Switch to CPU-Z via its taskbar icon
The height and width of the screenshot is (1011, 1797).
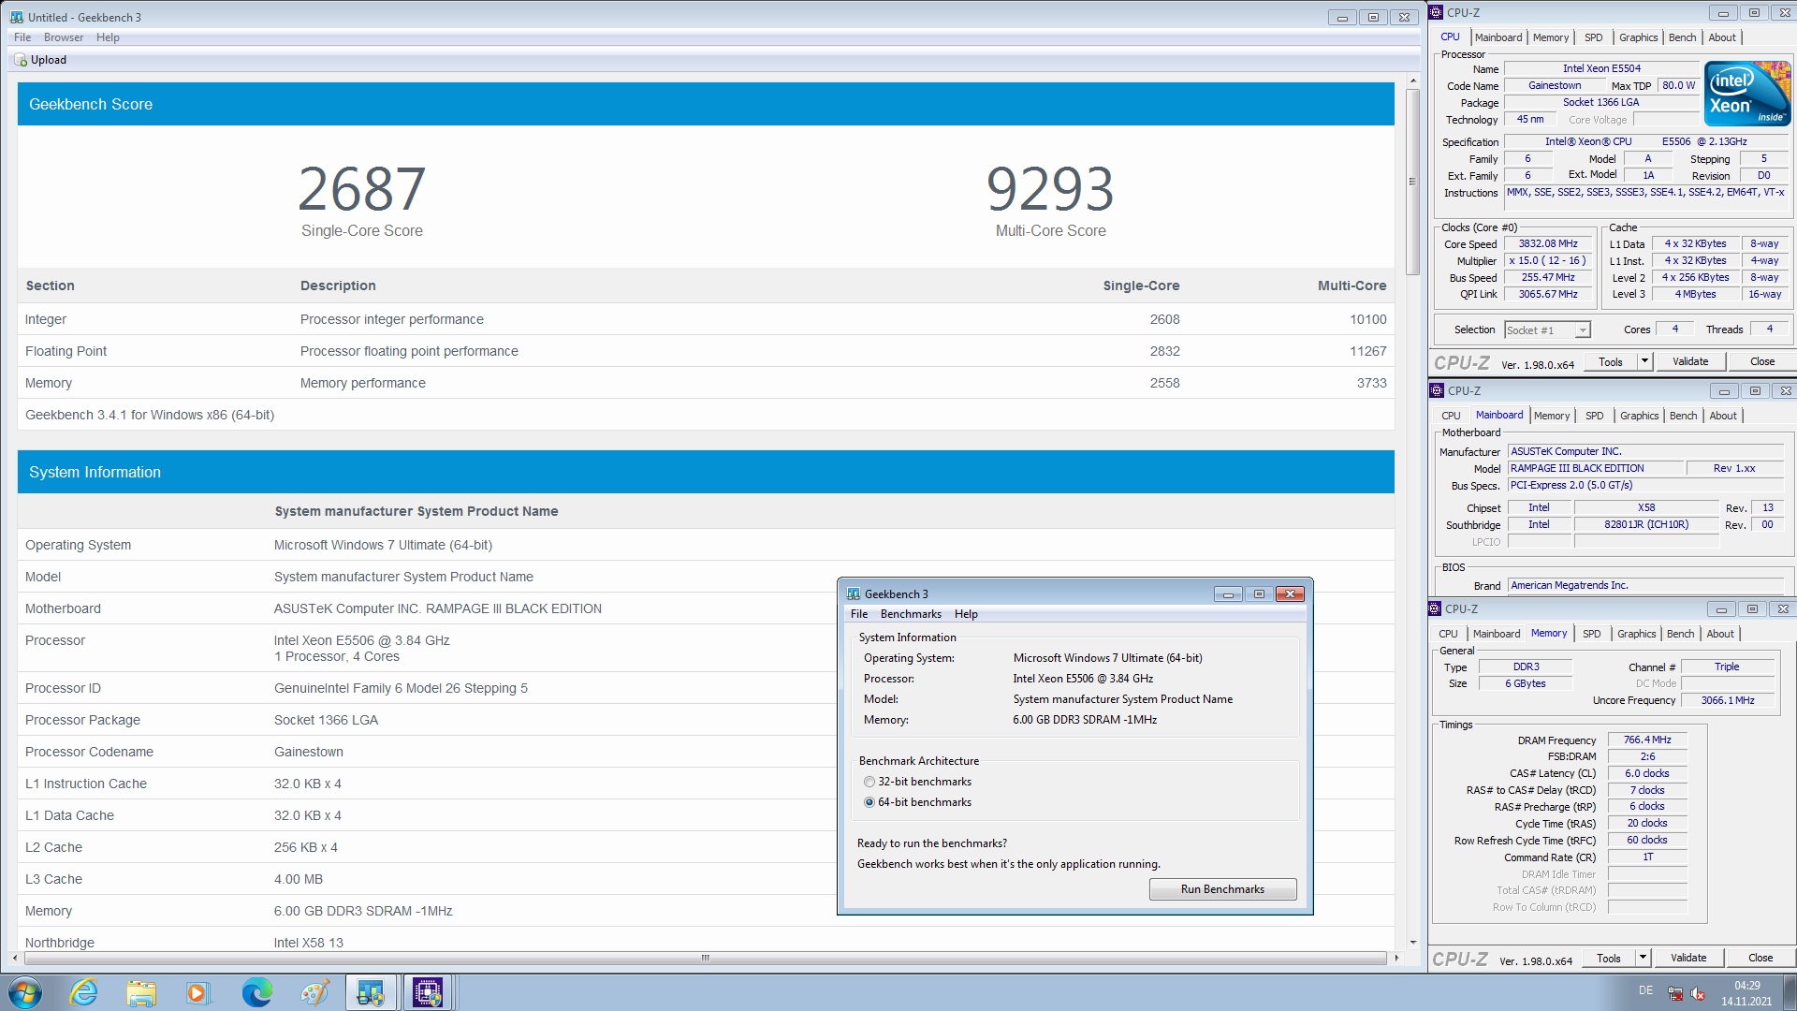(x=428, y=992)
